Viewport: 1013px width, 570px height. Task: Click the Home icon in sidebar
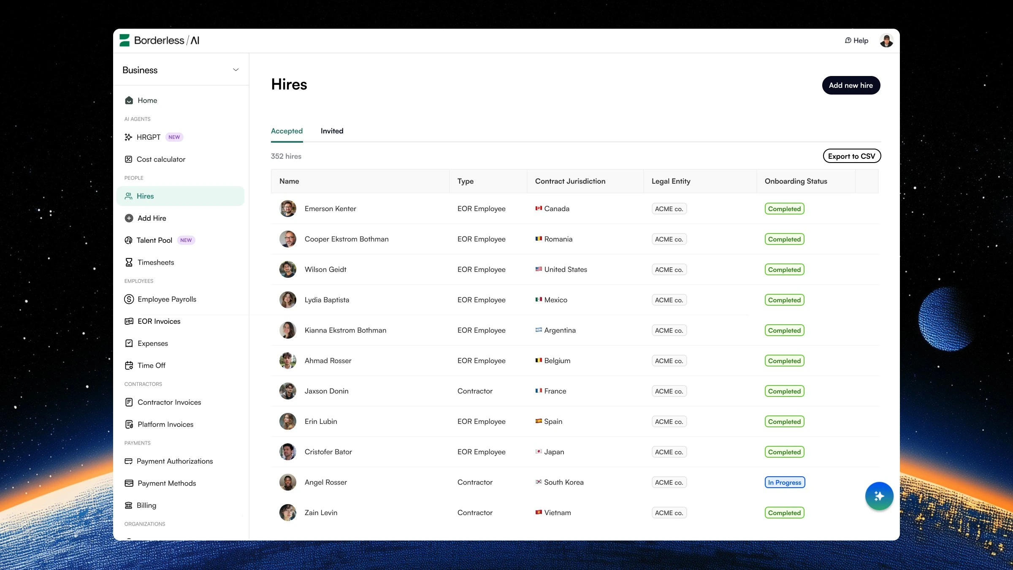click(x=129, y=100)
